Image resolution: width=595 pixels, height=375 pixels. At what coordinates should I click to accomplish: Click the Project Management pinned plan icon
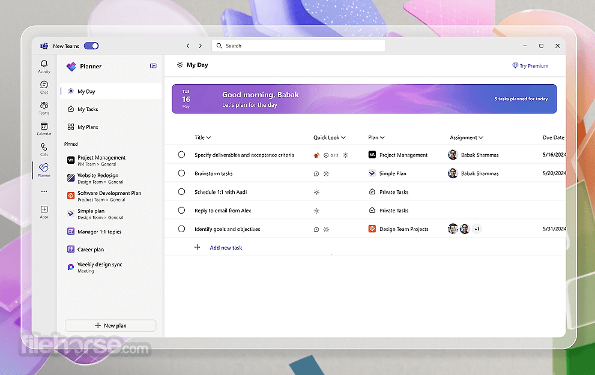71,160
